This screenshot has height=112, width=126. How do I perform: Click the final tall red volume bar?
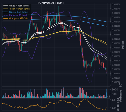[x=106, y=93]
